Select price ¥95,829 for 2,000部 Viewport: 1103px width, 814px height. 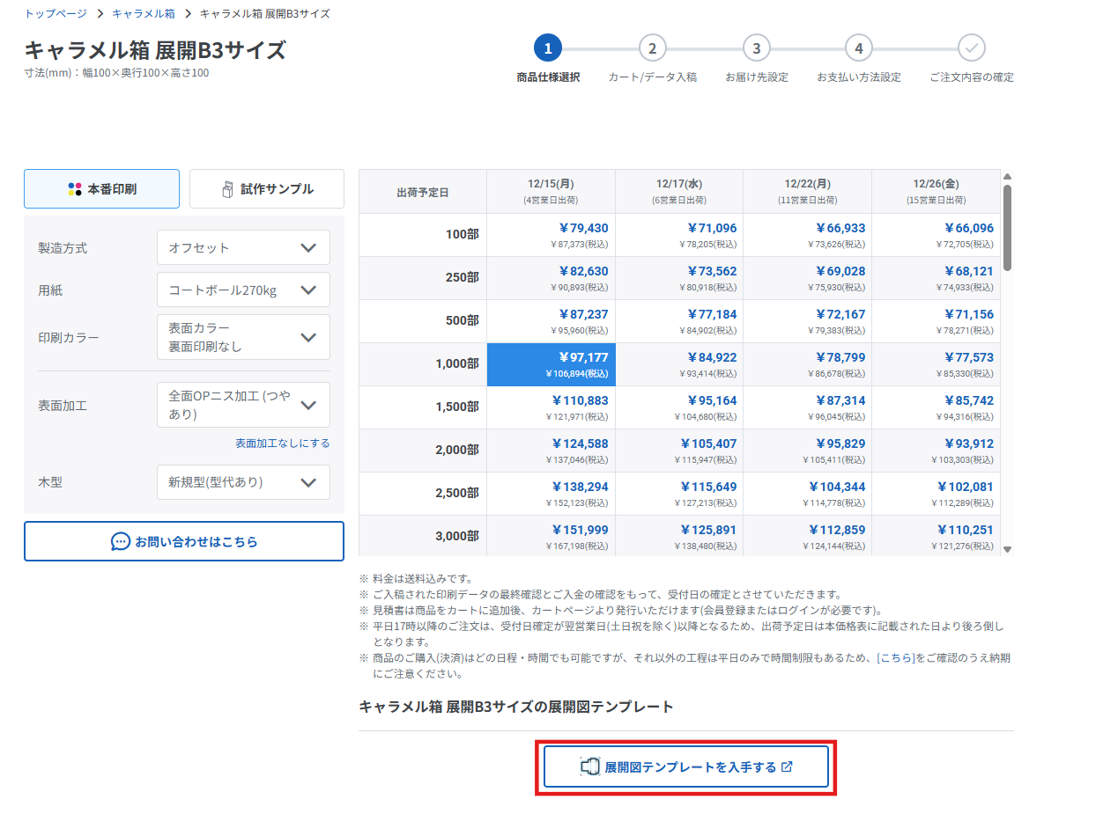808,451
